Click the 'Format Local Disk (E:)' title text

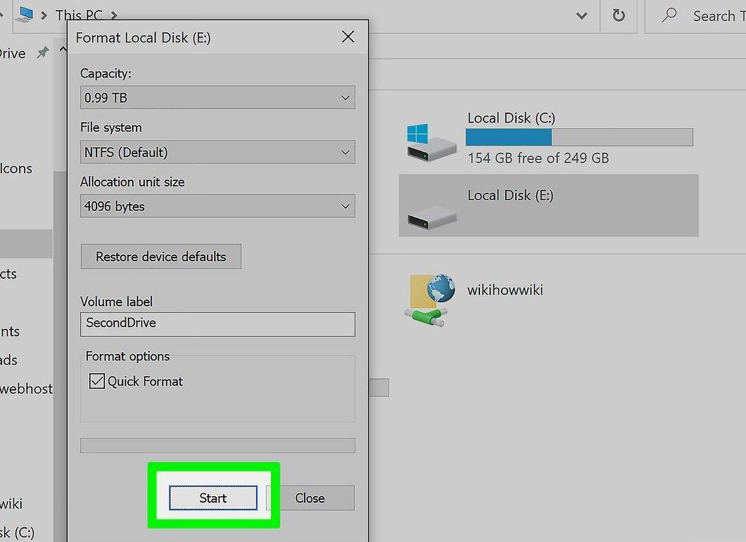pos(143,37)
